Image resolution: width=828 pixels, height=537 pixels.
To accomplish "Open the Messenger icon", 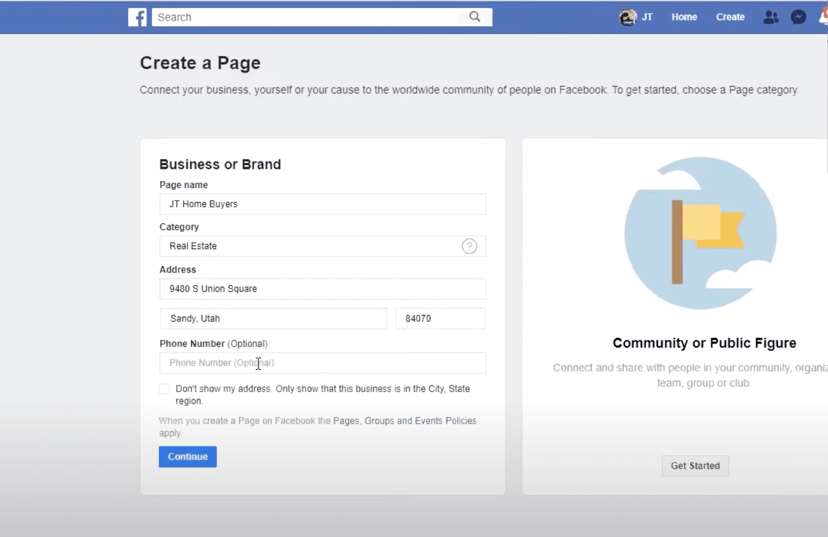I will [x=798, y=17].
